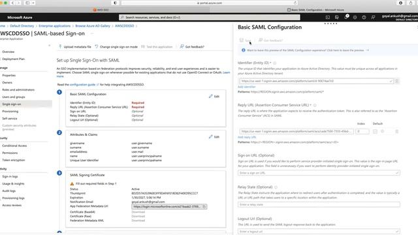The image size is (418, 235).
Task: Click info icon in Reply URL row
Action: point(382,131)
